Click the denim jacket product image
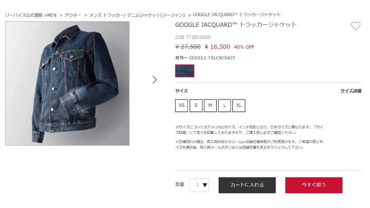Screen dimensions: 370x208 [x=67, y=83]
